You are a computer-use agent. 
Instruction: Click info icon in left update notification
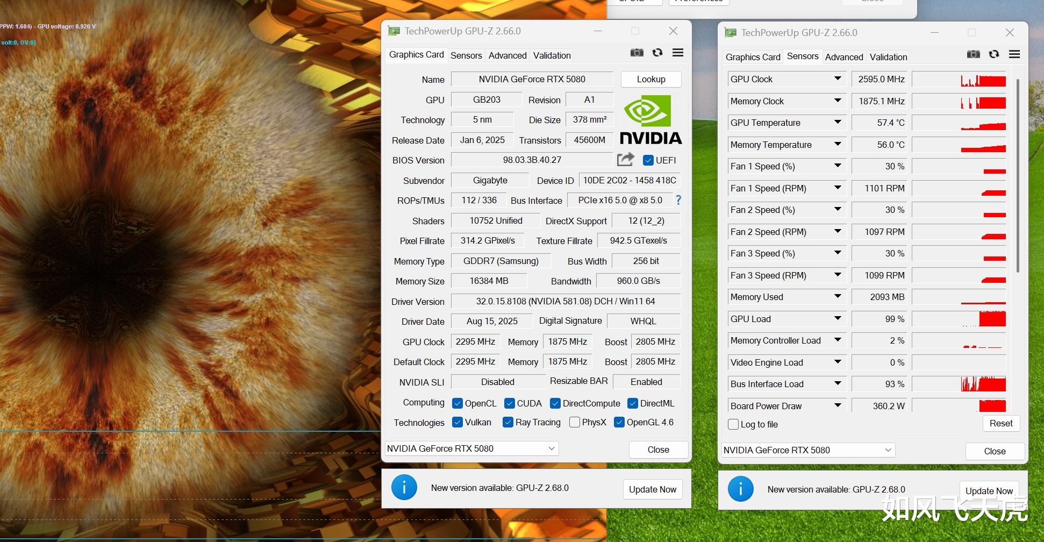(404, 488)
